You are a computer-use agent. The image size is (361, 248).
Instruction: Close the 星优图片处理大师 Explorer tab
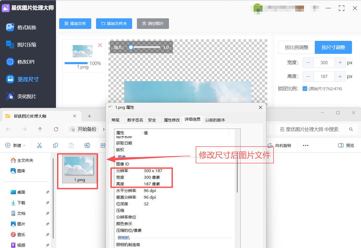pos(75,116)
